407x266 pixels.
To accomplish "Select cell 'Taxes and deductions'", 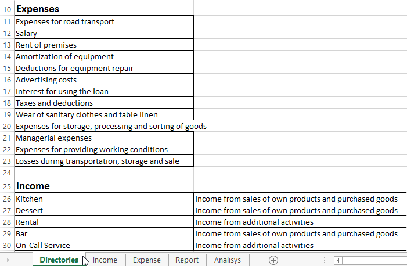I will click(x=104, y=103).
